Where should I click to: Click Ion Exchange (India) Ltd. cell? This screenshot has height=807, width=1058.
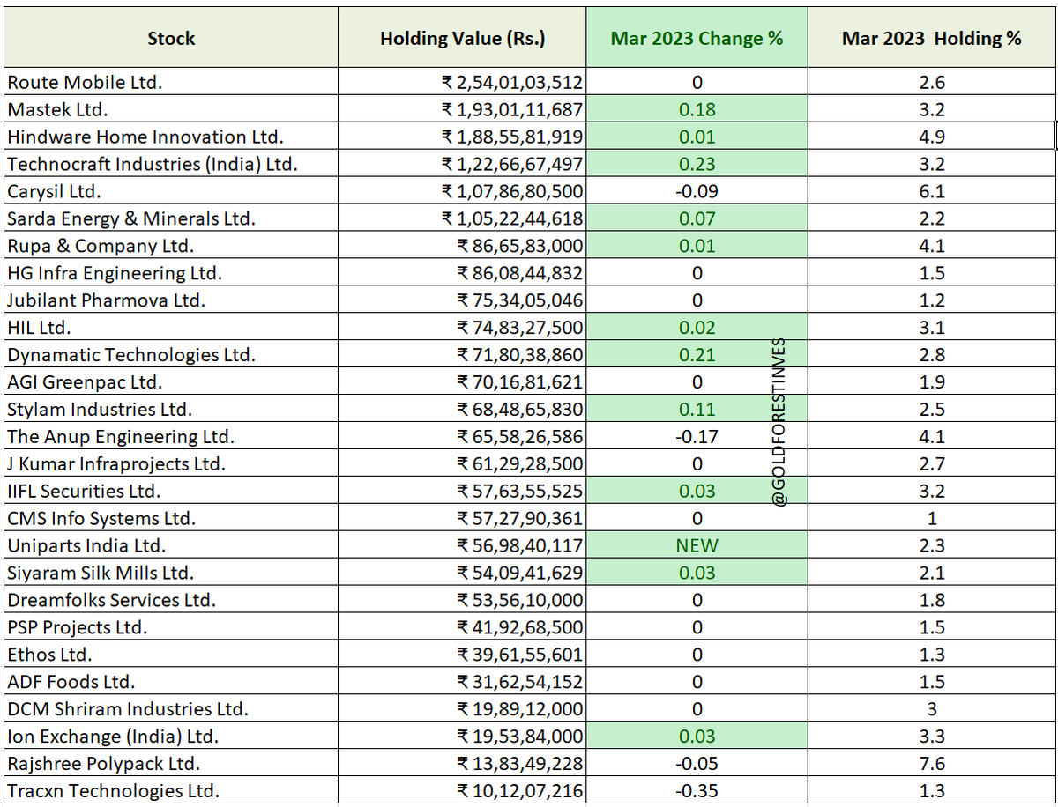[x=171, y=737]
